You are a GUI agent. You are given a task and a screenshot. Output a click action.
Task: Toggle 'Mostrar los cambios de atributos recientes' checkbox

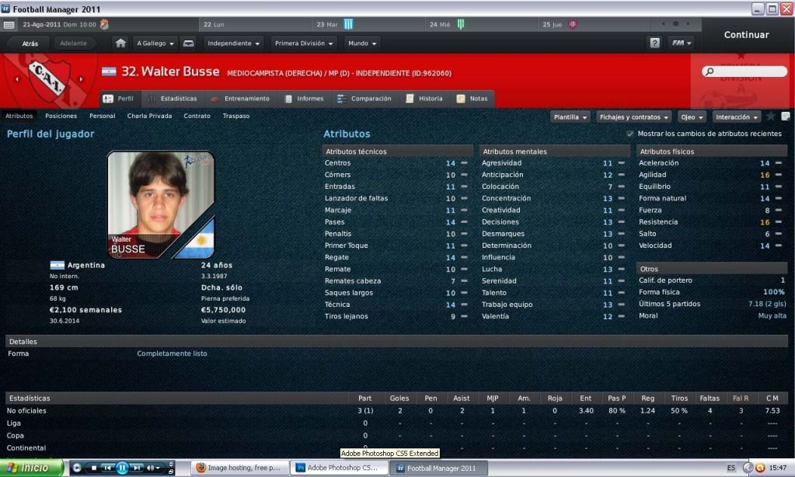click(x=629, y=134)
